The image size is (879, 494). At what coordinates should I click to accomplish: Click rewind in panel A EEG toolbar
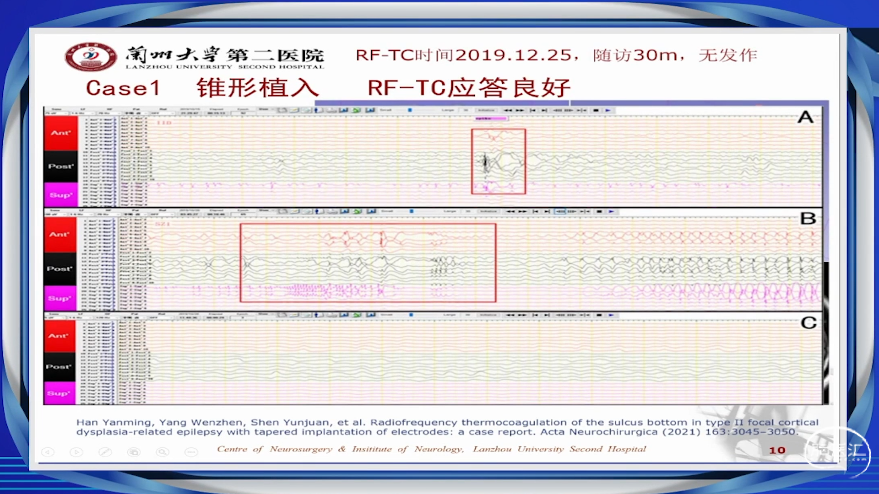[x=508, y=110]
